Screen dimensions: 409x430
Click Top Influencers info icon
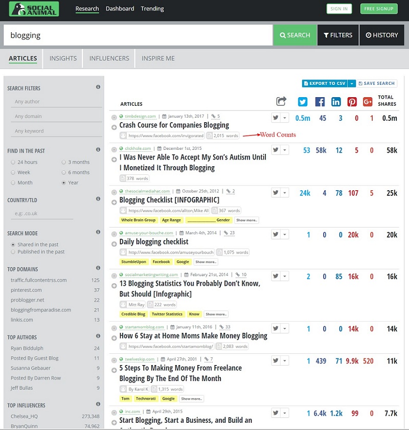[x=98, y=404]
